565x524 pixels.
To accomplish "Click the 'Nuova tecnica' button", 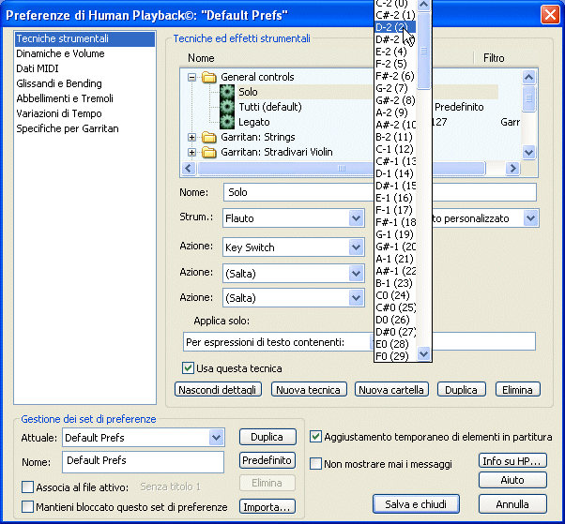I will pos(308,389).
